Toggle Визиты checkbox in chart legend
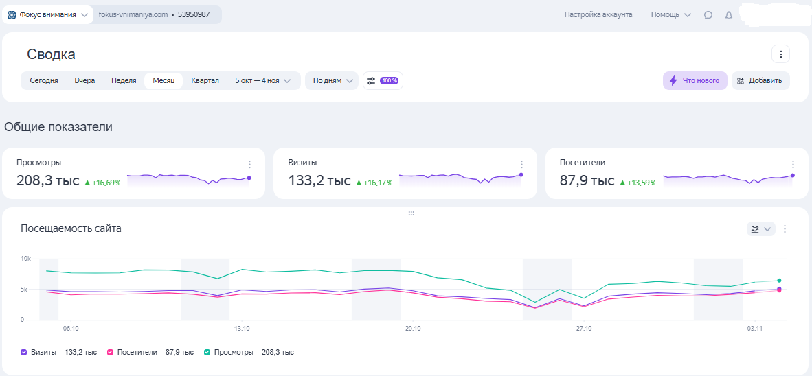Viewport: 812px width, 376px height. 24,352
